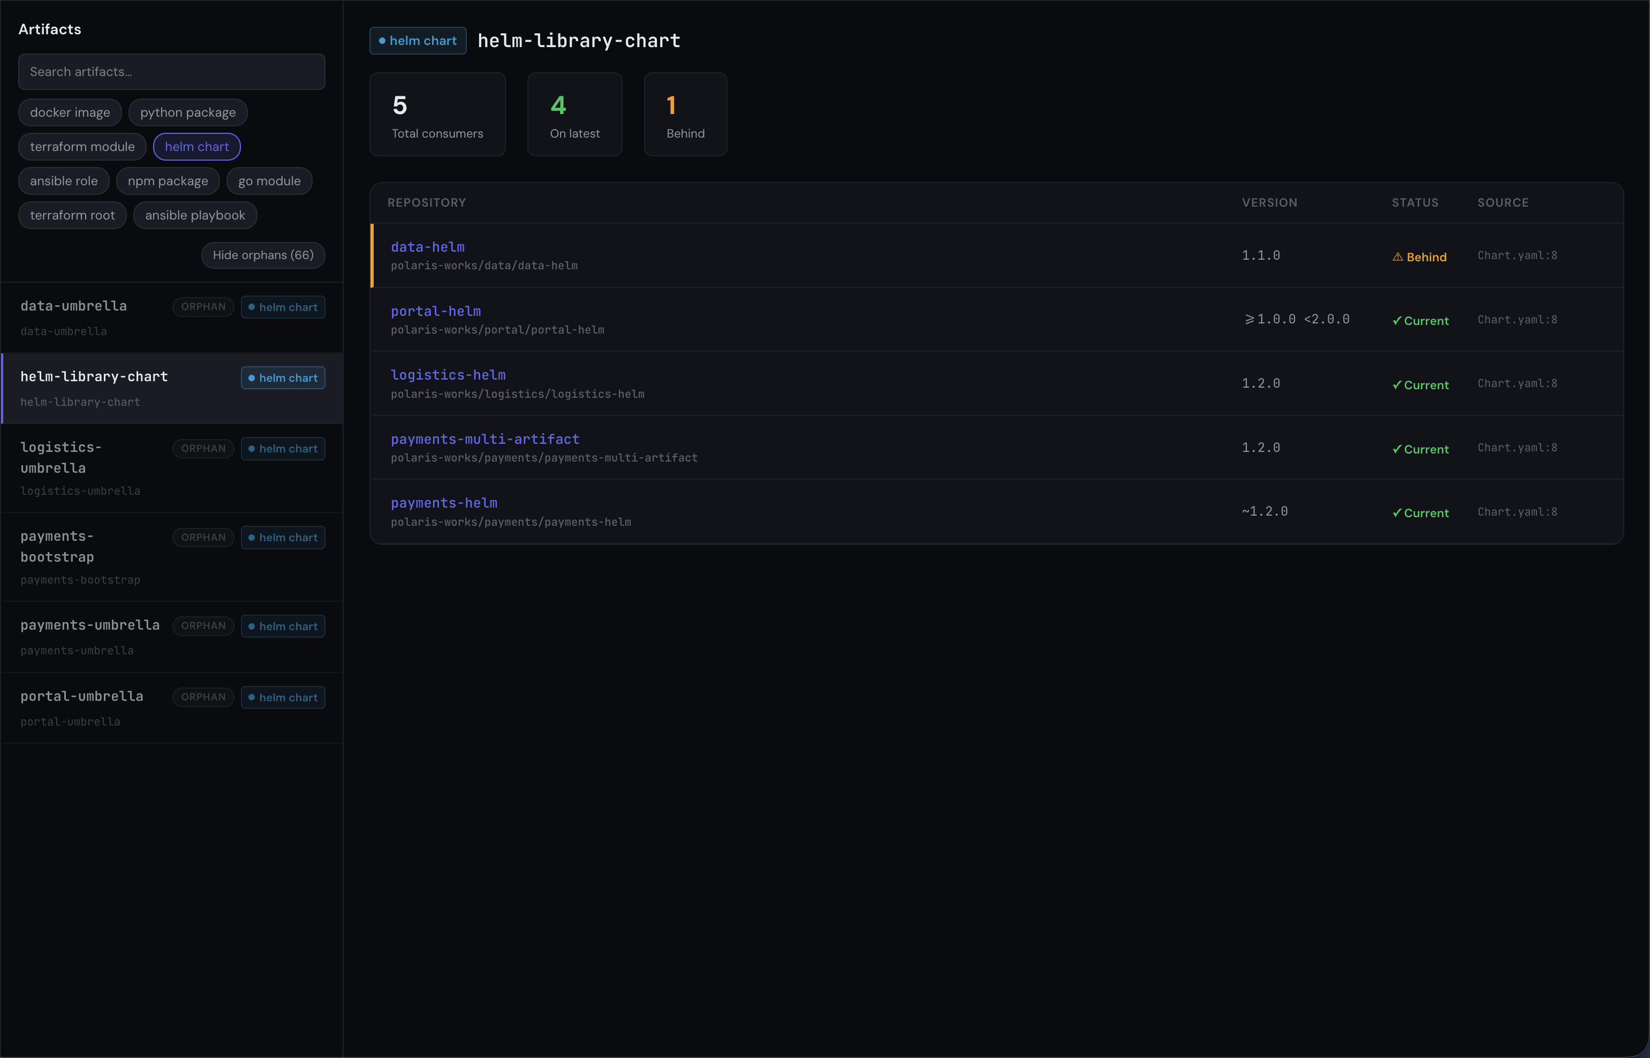Open the data-helm repository link

click(x=428, y=247)
